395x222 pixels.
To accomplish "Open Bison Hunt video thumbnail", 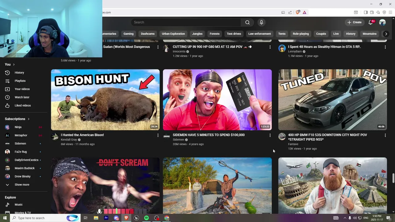I will [x=105, y=100].
